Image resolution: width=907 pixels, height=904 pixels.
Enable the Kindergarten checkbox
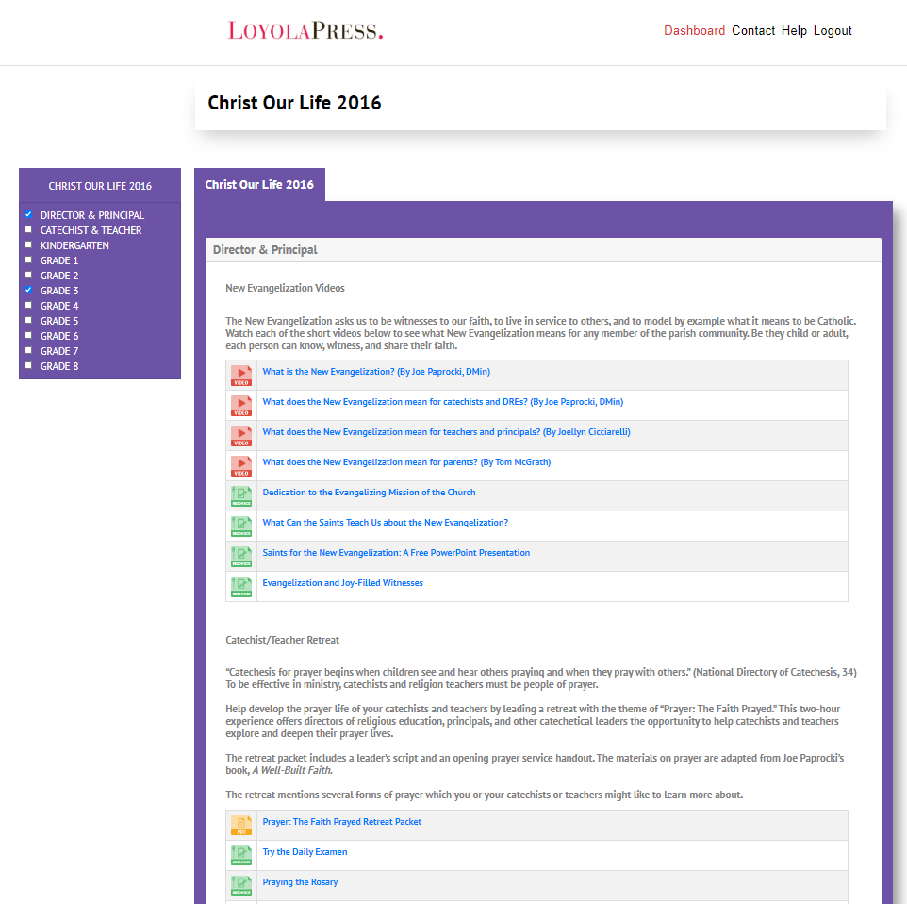pos(28,244)
